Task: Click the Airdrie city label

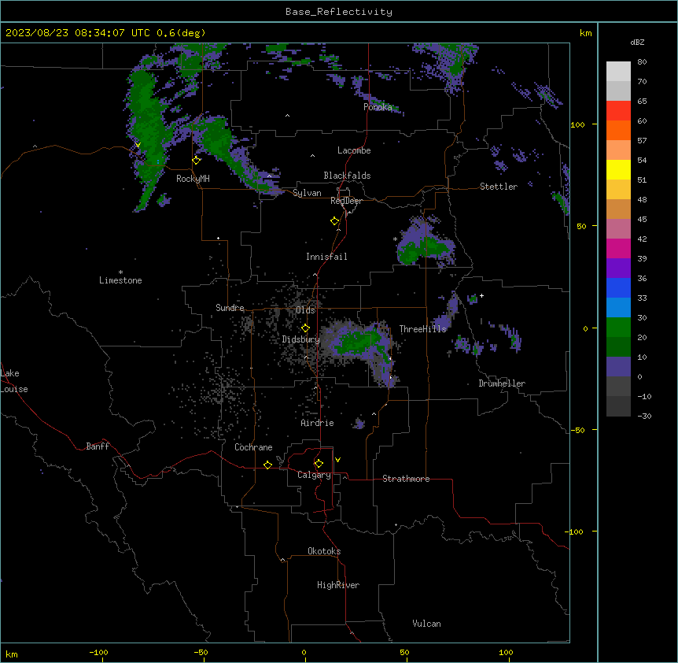Action: click(x=317, y=423)
